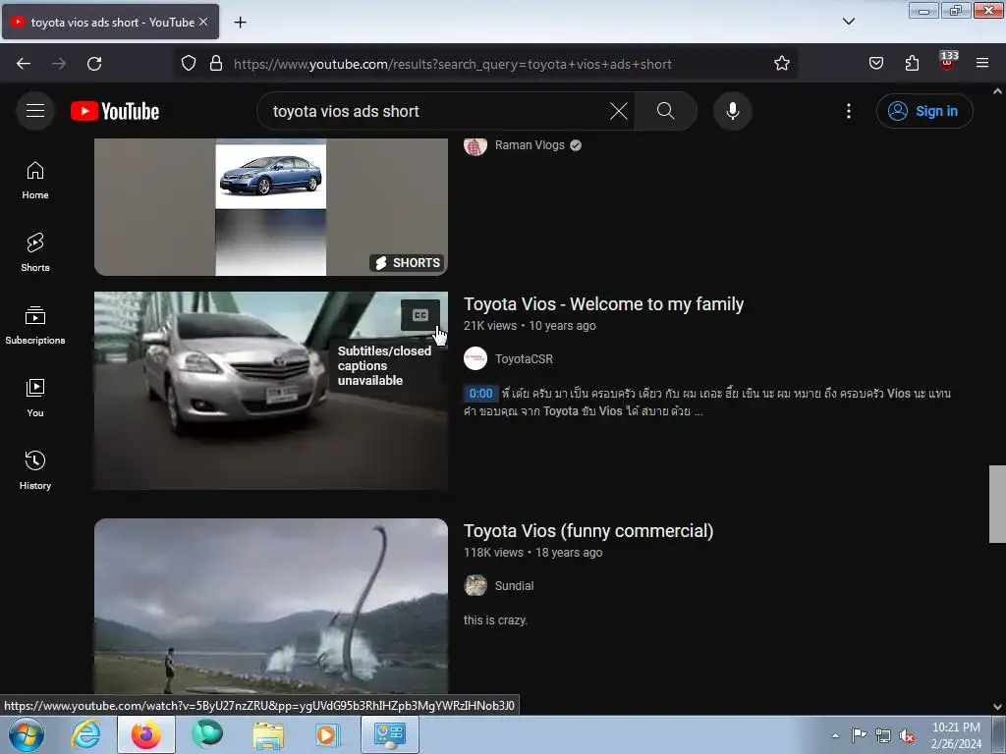Jump to the 0:00 timestamp chip
1006x754 pixels.
click(480, 393)
